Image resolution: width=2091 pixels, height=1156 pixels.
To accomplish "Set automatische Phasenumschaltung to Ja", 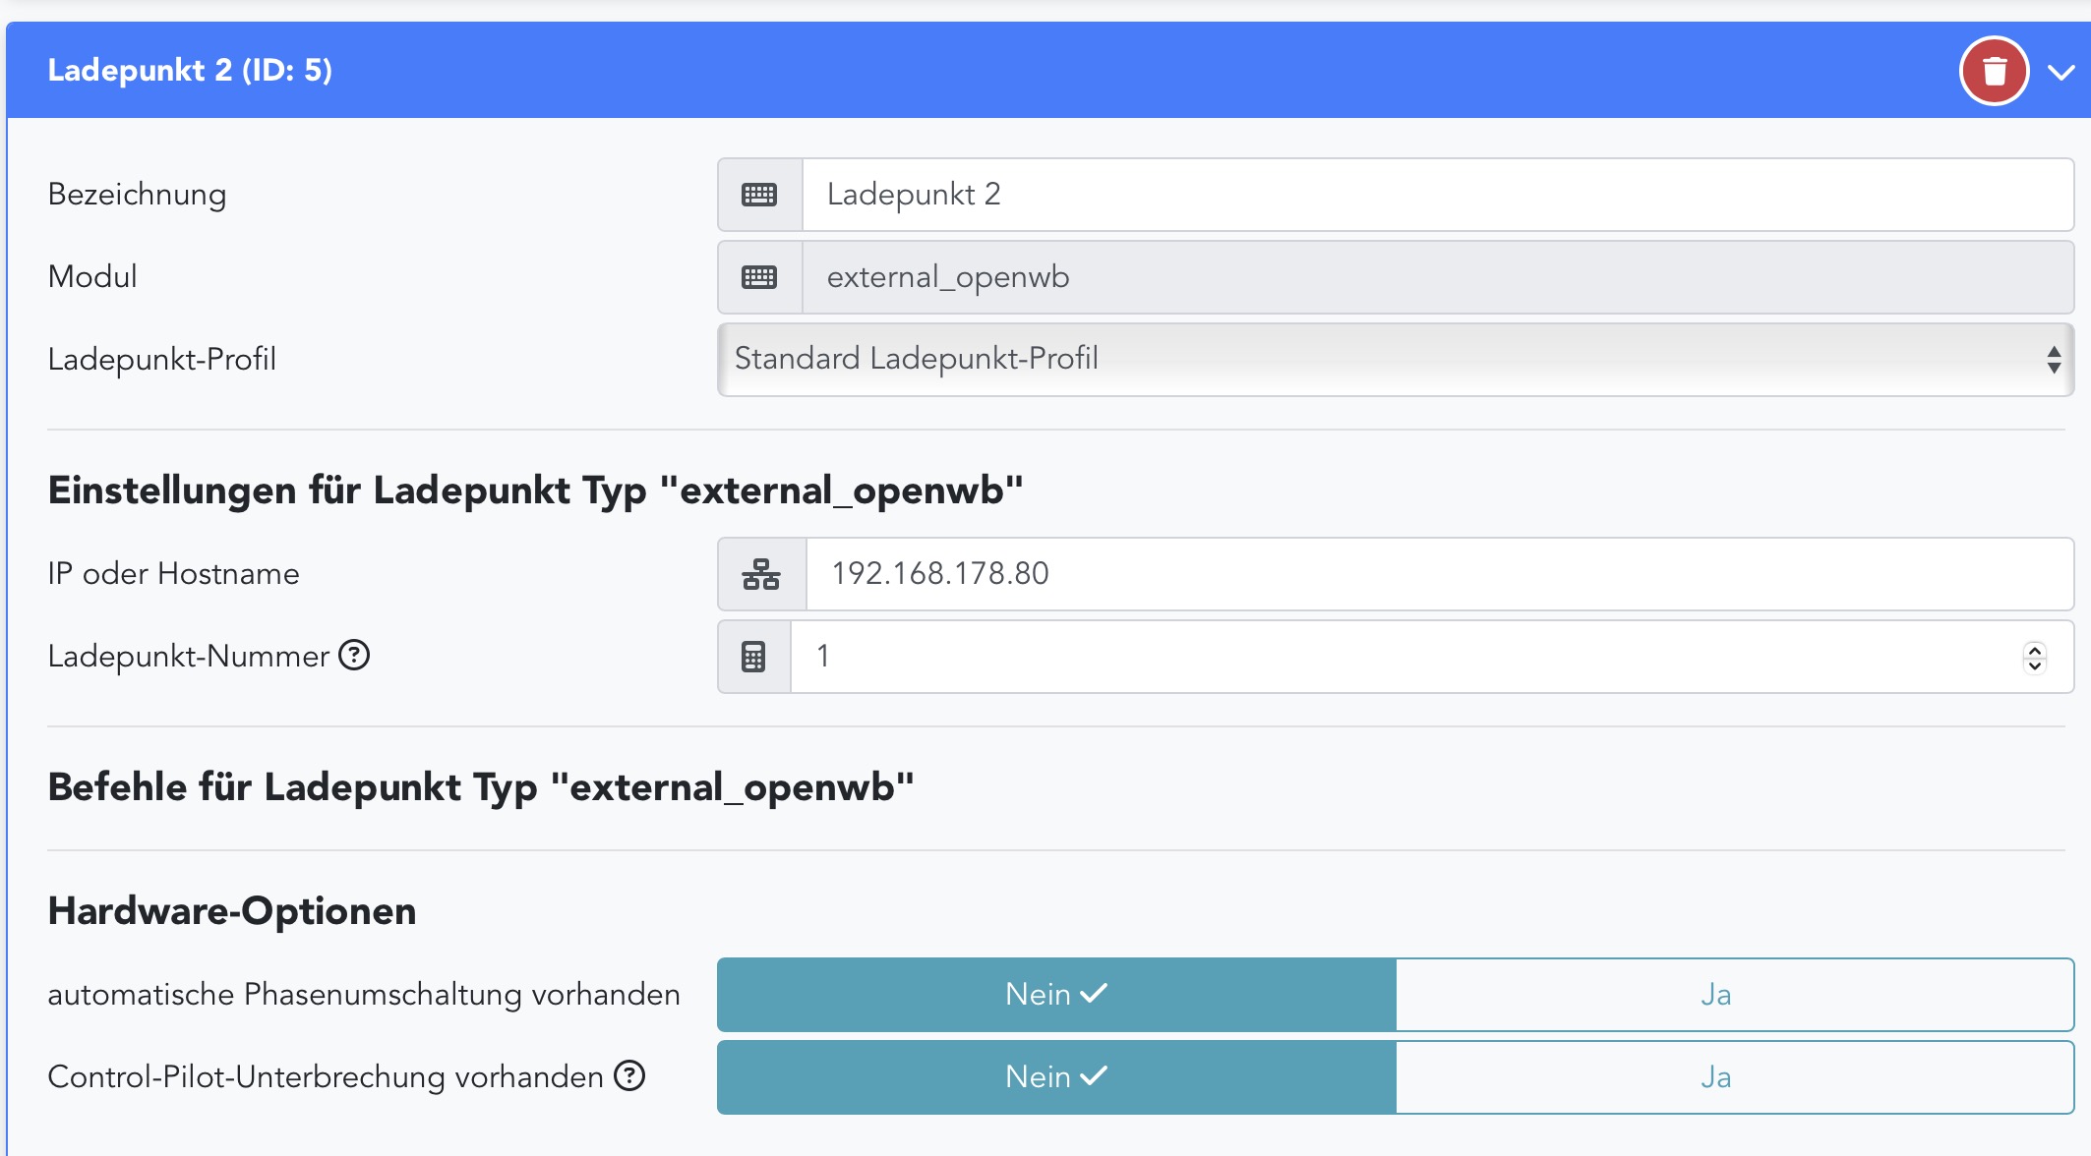I will tap(1734, 994).
